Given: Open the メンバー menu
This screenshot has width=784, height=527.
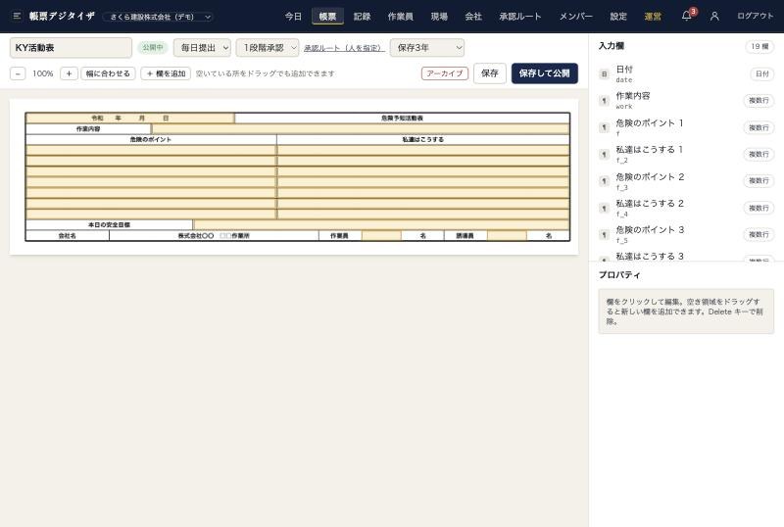Looking at the screenshot, I should click(x=575, y=16).
